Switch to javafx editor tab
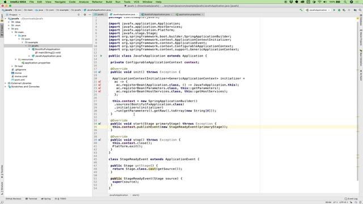 100,15
